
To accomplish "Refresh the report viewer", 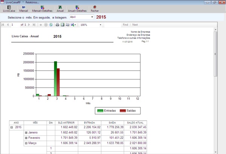I will coord(51,25).
